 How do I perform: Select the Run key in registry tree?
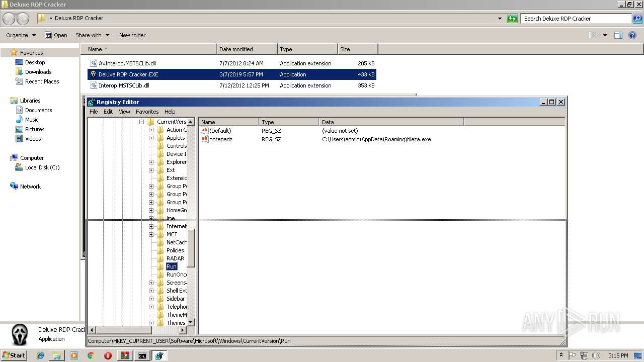tap(172, 266)
